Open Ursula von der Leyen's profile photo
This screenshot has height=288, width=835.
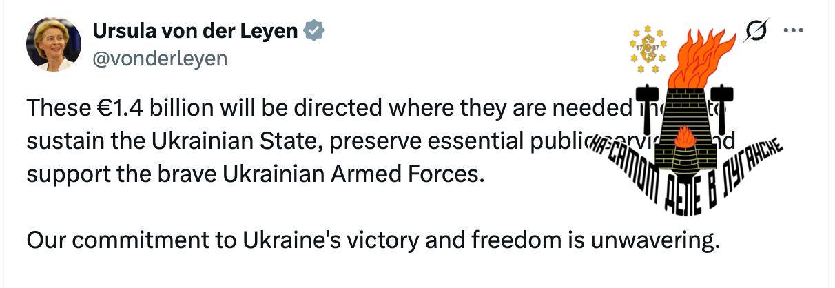(54, 45)
